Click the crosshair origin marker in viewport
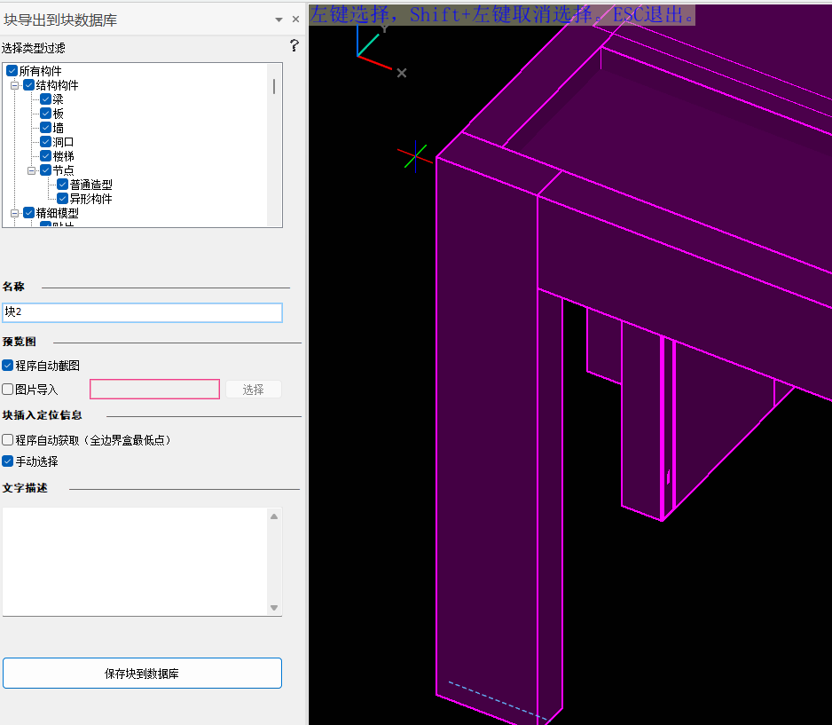This screenshot has width=832, height=725. pyautogui.click(x=415, y=158)
